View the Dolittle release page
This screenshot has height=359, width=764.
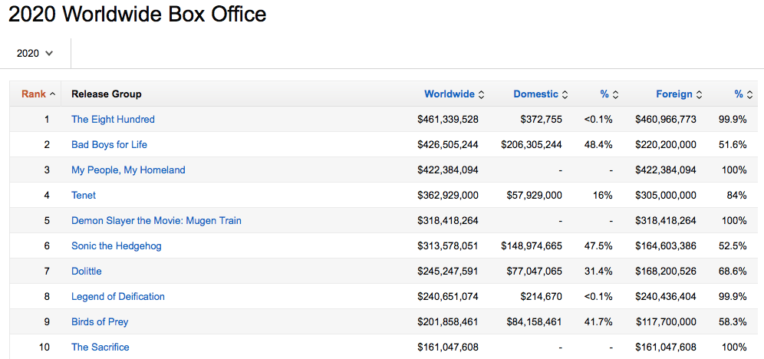(x=86, y=272)
